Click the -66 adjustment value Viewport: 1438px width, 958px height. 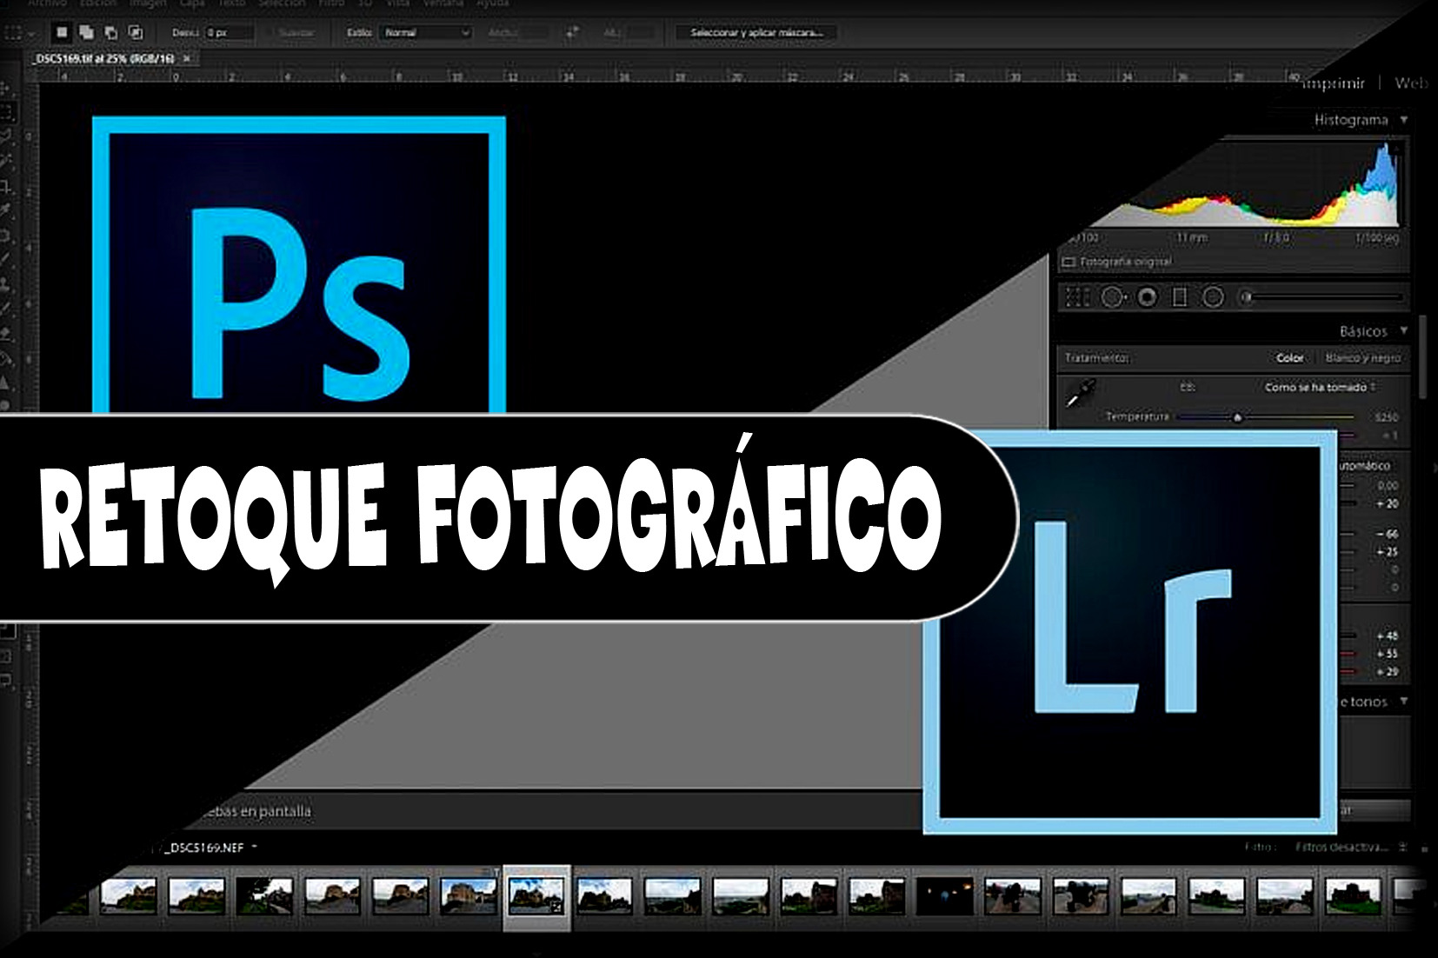click(1387, 534)
